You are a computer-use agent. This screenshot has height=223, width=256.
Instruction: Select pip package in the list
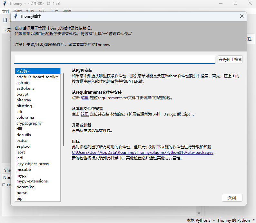pyautogui.click(x=37, y=199)
